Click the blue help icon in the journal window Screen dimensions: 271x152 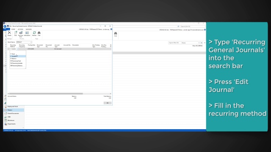(111, 29)
